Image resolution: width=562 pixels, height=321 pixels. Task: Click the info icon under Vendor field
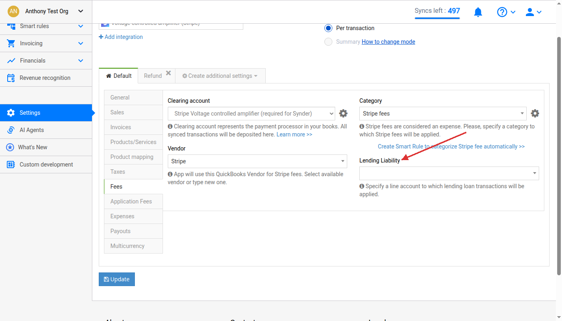[170, 174]
